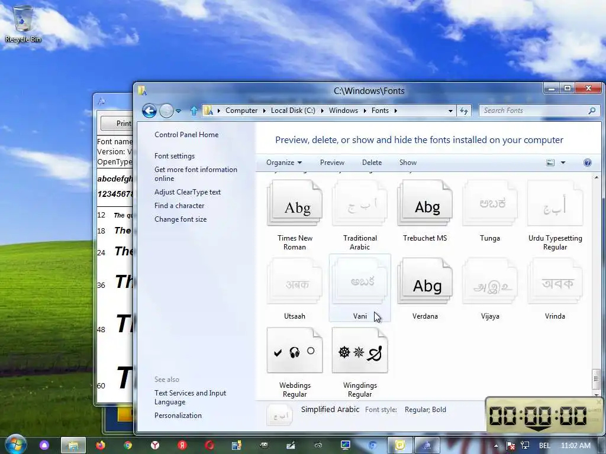The image size is (606, 454).
Task: Click Get more font information online
Action: coord(195,174)
